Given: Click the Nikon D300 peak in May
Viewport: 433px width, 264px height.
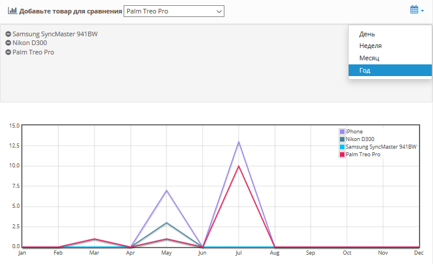Looking at the screenshot, I should click(166, 223).
